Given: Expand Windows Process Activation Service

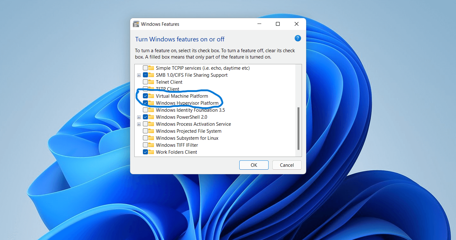Looking at the screenshot, I should coord(139,124).
